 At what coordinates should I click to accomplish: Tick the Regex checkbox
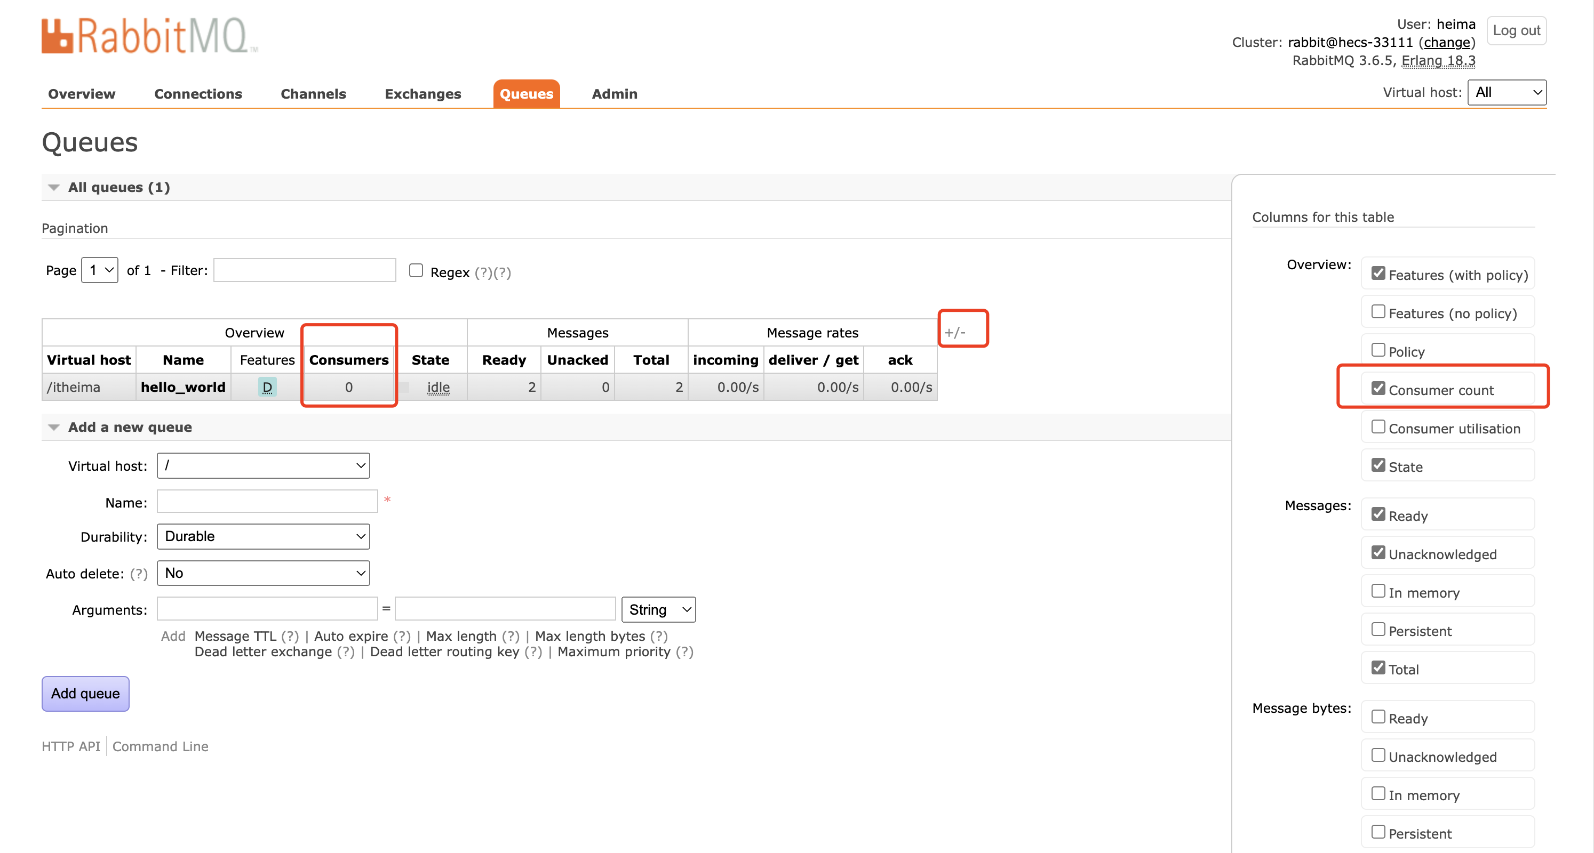[416, 270]
